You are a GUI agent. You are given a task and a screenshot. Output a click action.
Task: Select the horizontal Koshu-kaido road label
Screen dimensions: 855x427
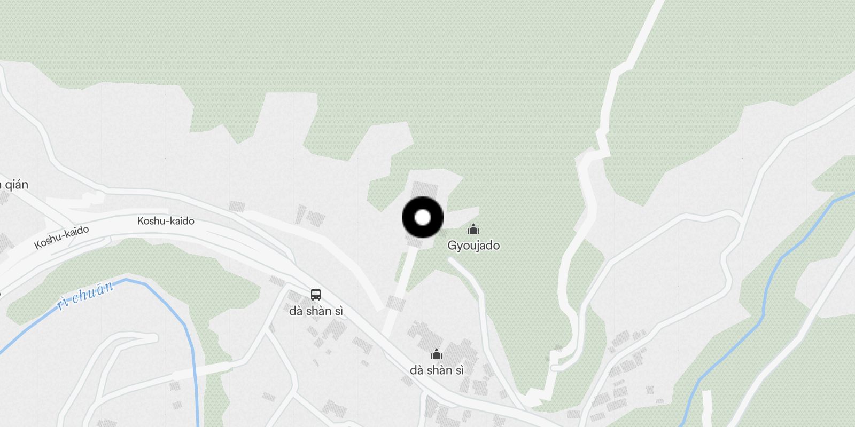click(x=166, y=220)
